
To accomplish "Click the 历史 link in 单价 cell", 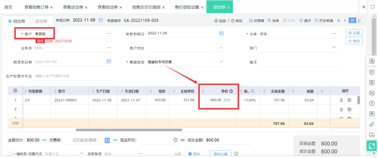I will click(227, 100).
